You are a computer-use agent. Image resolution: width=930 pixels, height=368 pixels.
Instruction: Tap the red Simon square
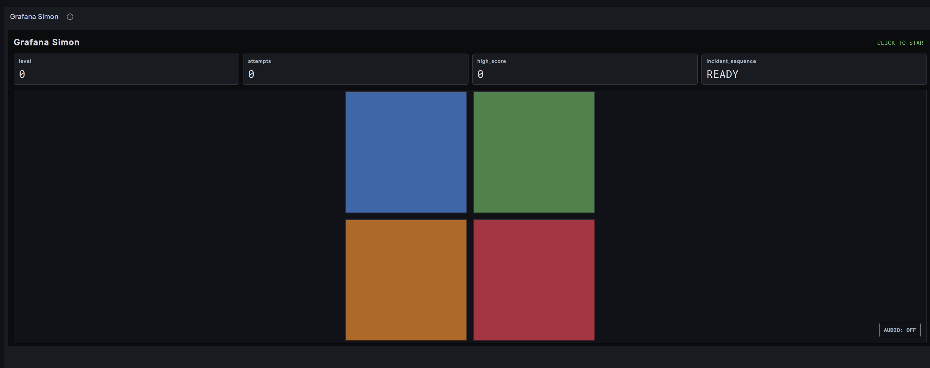(x=534, y=280)
